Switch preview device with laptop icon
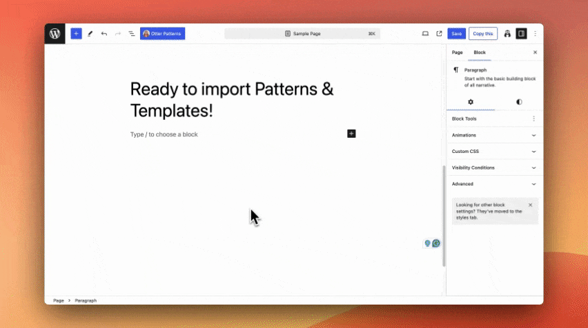588x328 pixels. [x=425, y=34]
